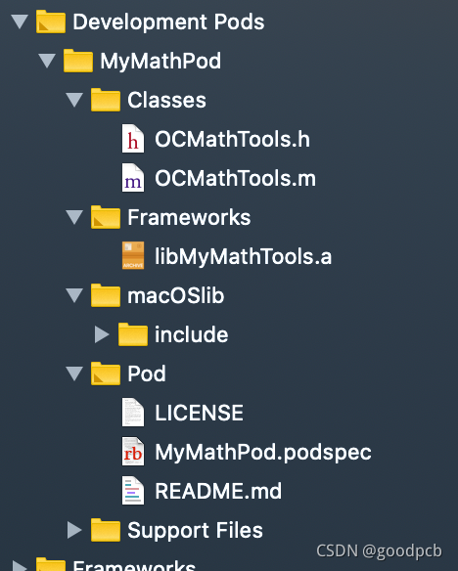Collapse the Classes folder triangle
The width and height of the screenshot is (458, 571).
74,100
